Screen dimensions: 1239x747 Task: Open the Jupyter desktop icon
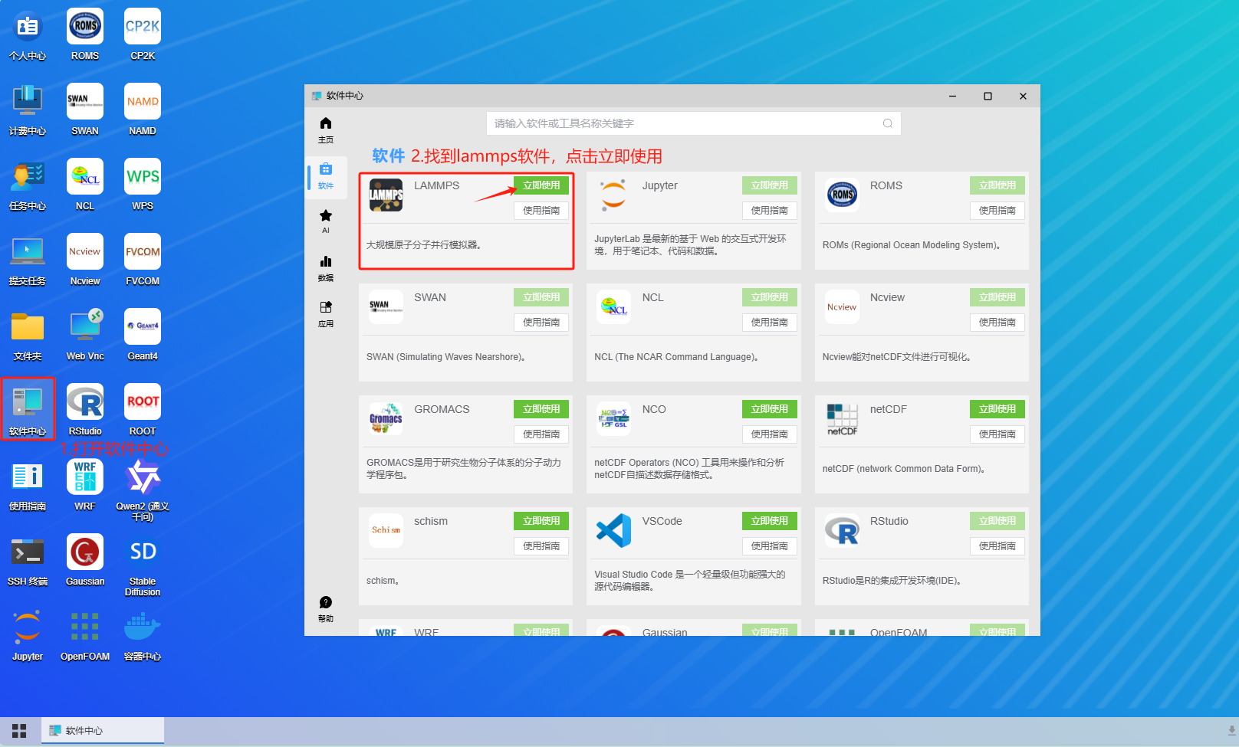tap(28, 636)
